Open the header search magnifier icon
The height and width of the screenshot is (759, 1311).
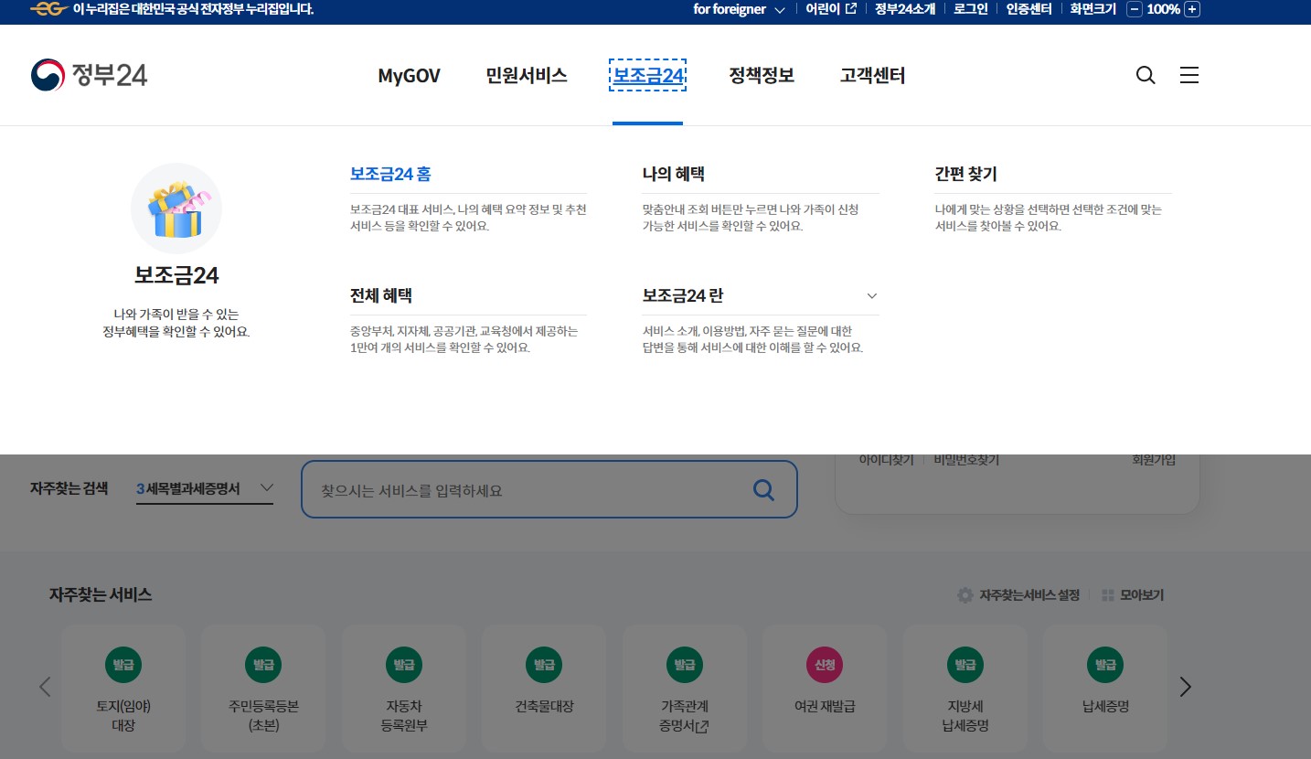coord(1146,75)
